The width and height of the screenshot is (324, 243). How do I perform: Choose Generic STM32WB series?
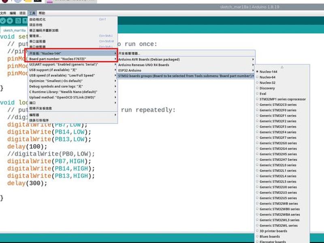pos(282,204)
